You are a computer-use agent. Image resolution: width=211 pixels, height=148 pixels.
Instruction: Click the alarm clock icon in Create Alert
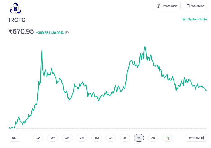tap(158, 6)
